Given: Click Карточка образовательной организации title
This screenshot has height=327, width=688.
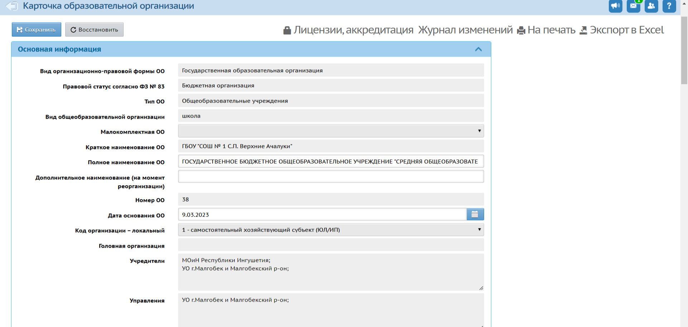Looking at the screenshot, I should point(109,6).
